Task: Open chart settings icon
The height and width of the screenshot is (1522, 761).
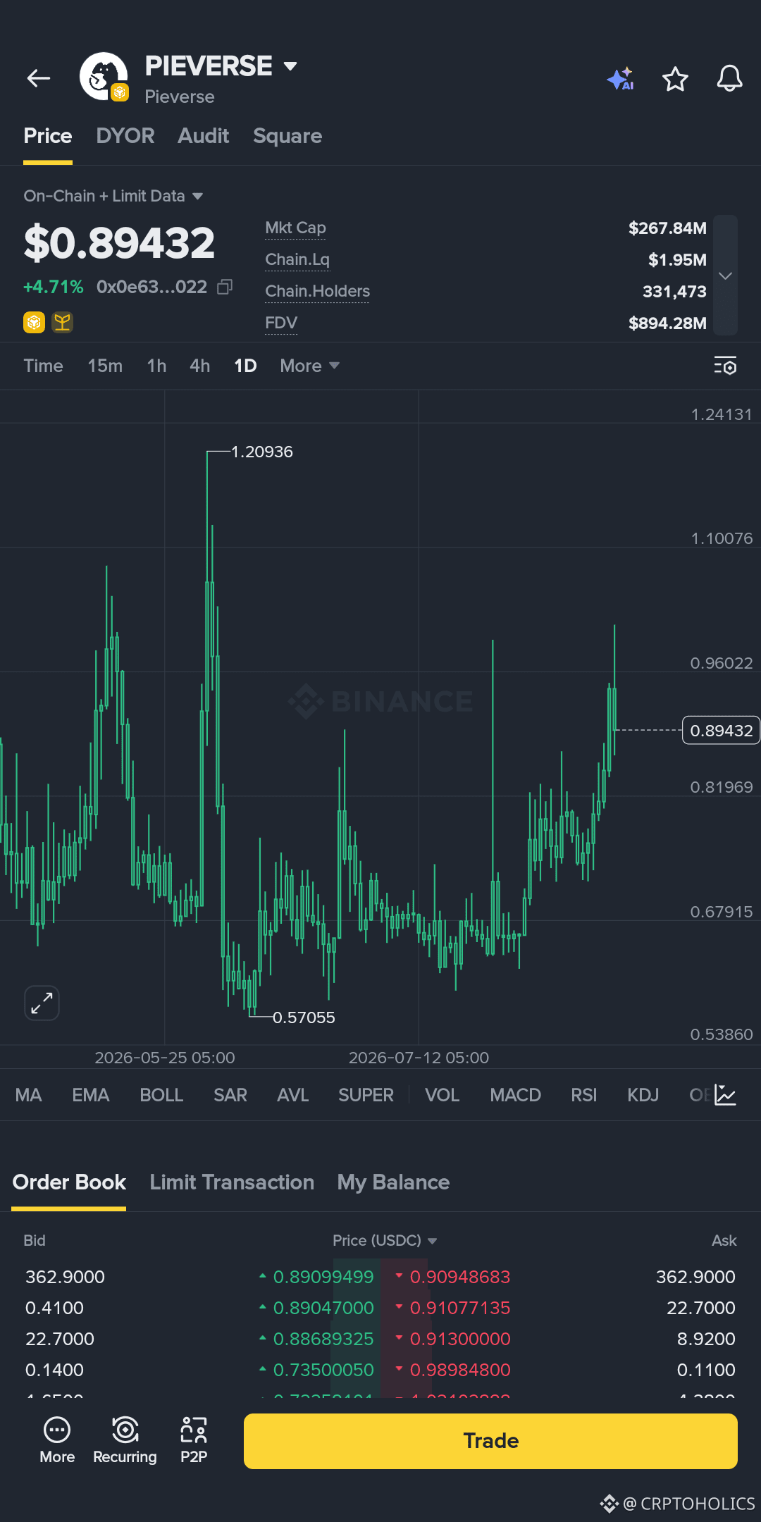Action: coord(725,366)
